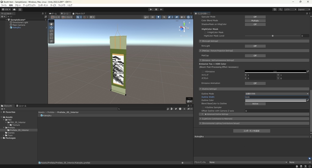312x168 pixels.
Task: Open the Inspector panel kebab menu
Action: (310, 13)
